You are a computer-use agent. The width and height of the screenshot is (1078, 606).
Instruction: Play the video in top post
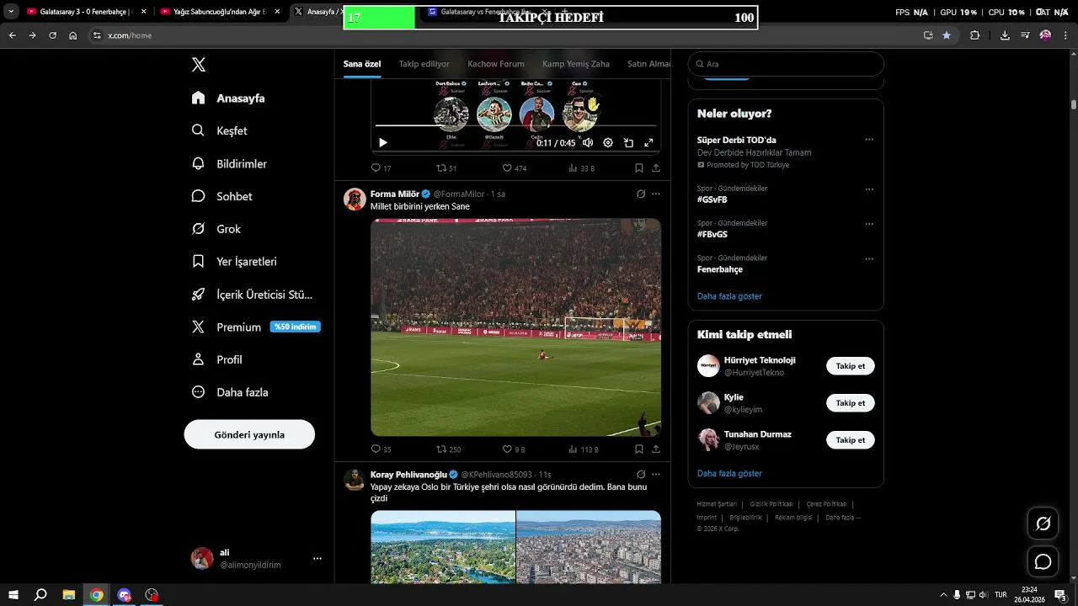tap(383, 143)
